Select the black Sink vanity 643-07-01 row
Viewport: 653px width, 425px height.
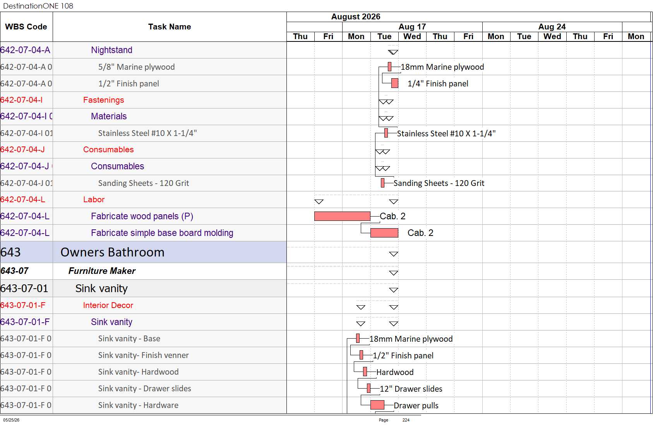pyautogui.click(x=143, y=289)
